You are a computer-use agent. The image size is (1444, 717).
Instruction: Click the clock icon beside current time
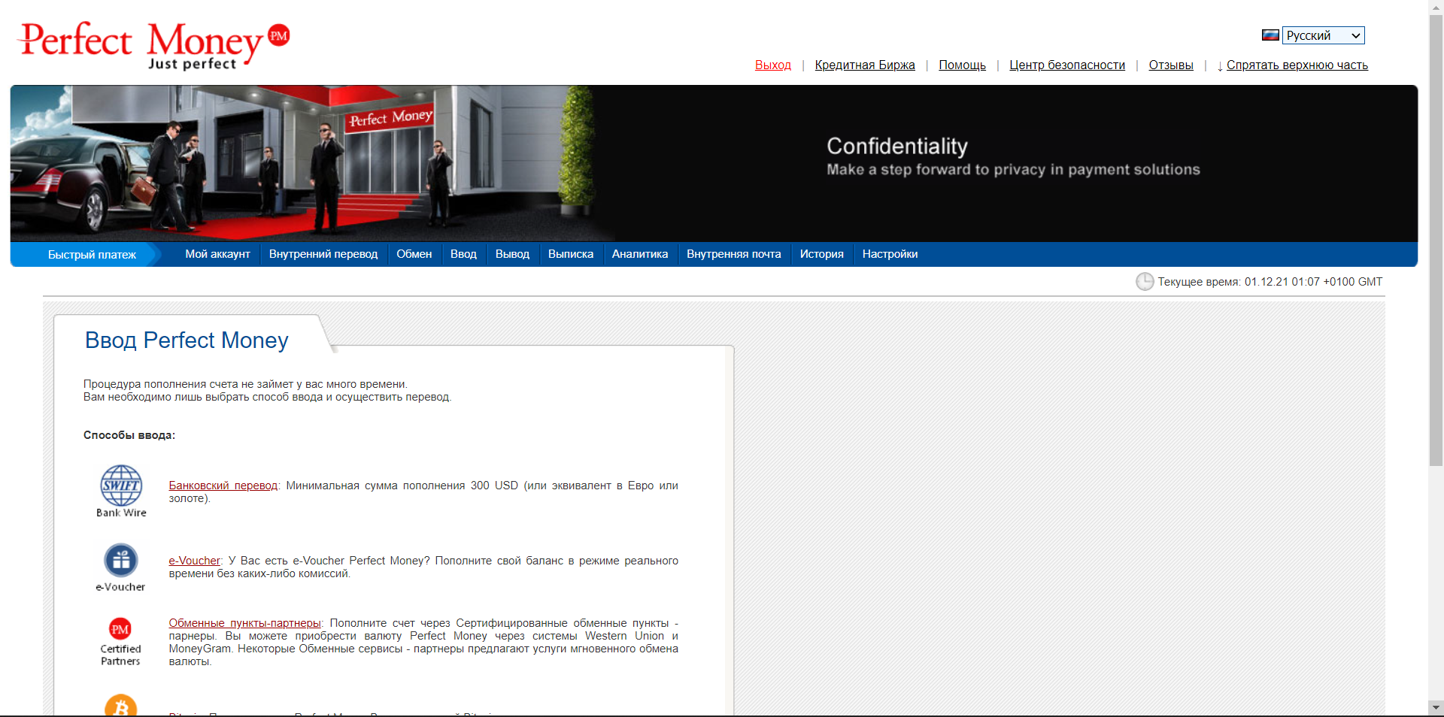[1145, 282]
